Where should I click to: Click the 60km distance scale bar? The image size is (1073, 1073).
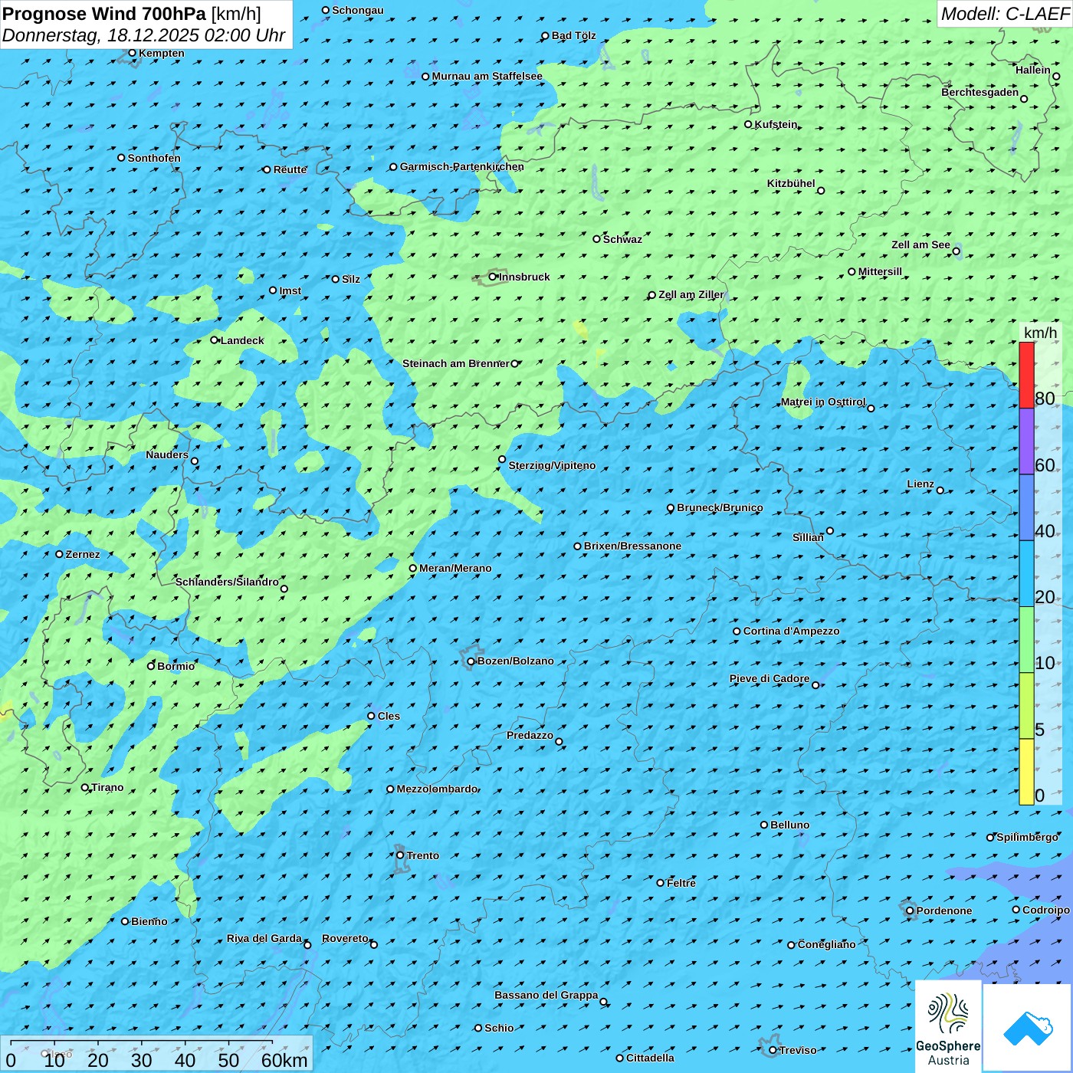click(x=142, y=1044)
